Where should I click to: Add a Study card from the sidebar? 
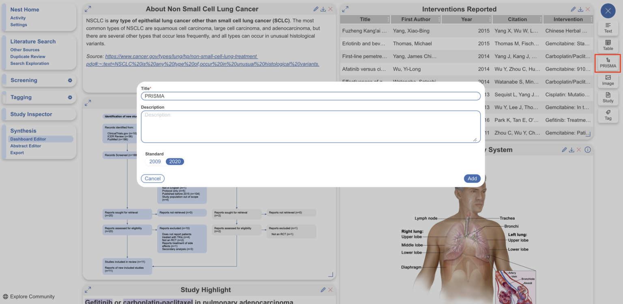[608, 97]
